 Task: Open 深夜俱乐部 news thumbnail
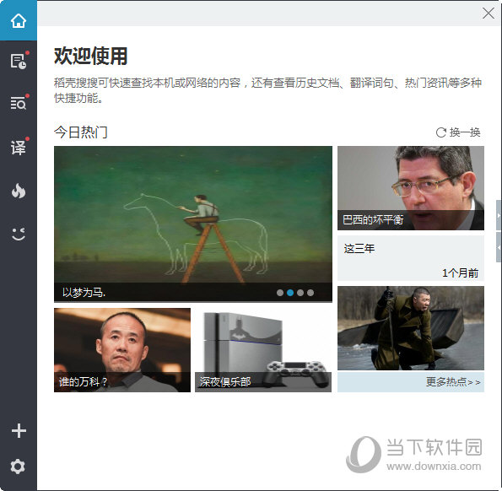click(263, 350)
